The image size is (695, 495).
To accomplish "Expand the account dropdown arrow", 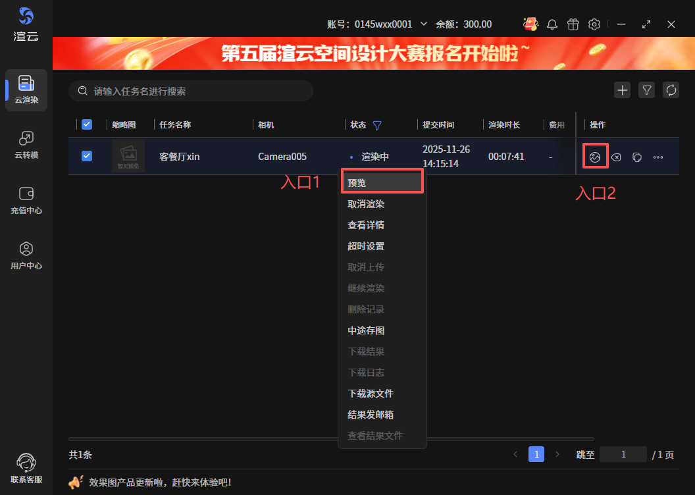I will [x=424, y=24].
